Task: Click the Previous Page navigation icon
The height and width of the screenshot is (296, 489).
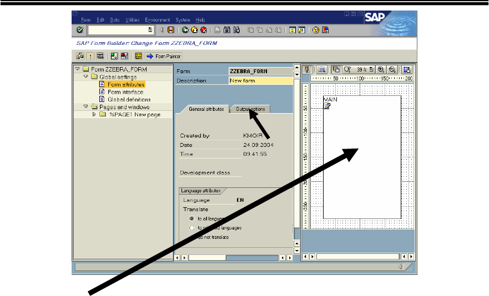Action: pyautogui.click(x=259, y=30)
